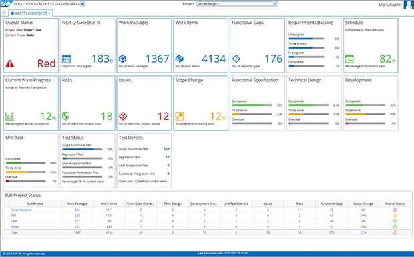Click the Single Functional Test status bar
Viewport: 414px width, 257px height.
[x=82, y=149]
